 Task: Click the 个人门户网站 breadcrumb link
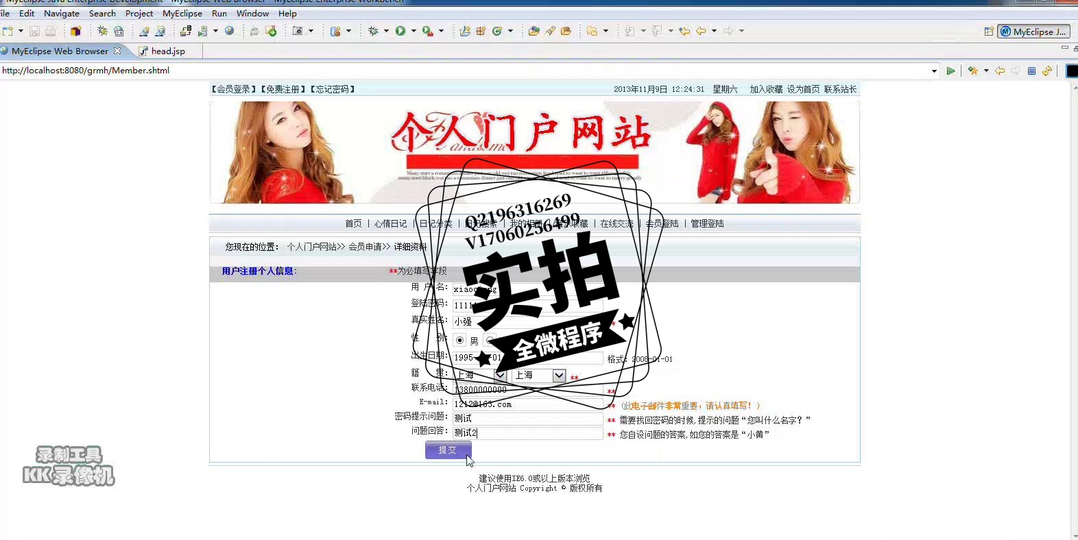coord(311,247)
